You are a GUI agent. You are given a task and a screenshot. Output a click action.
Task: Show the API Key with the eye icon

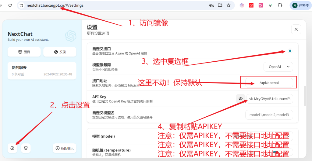241,99
